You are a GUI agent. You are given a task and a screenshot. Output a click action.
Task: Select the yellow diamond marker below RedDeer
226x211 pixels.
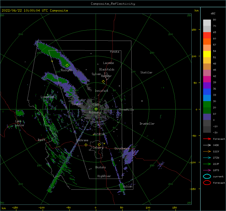[x=103, y=82]
